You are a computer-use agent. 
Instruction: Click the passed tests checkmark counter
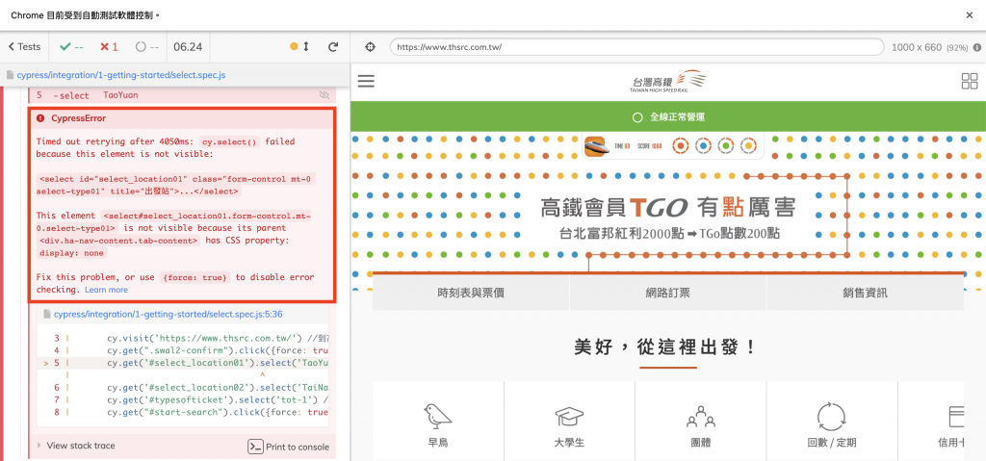tap(71, 46)
